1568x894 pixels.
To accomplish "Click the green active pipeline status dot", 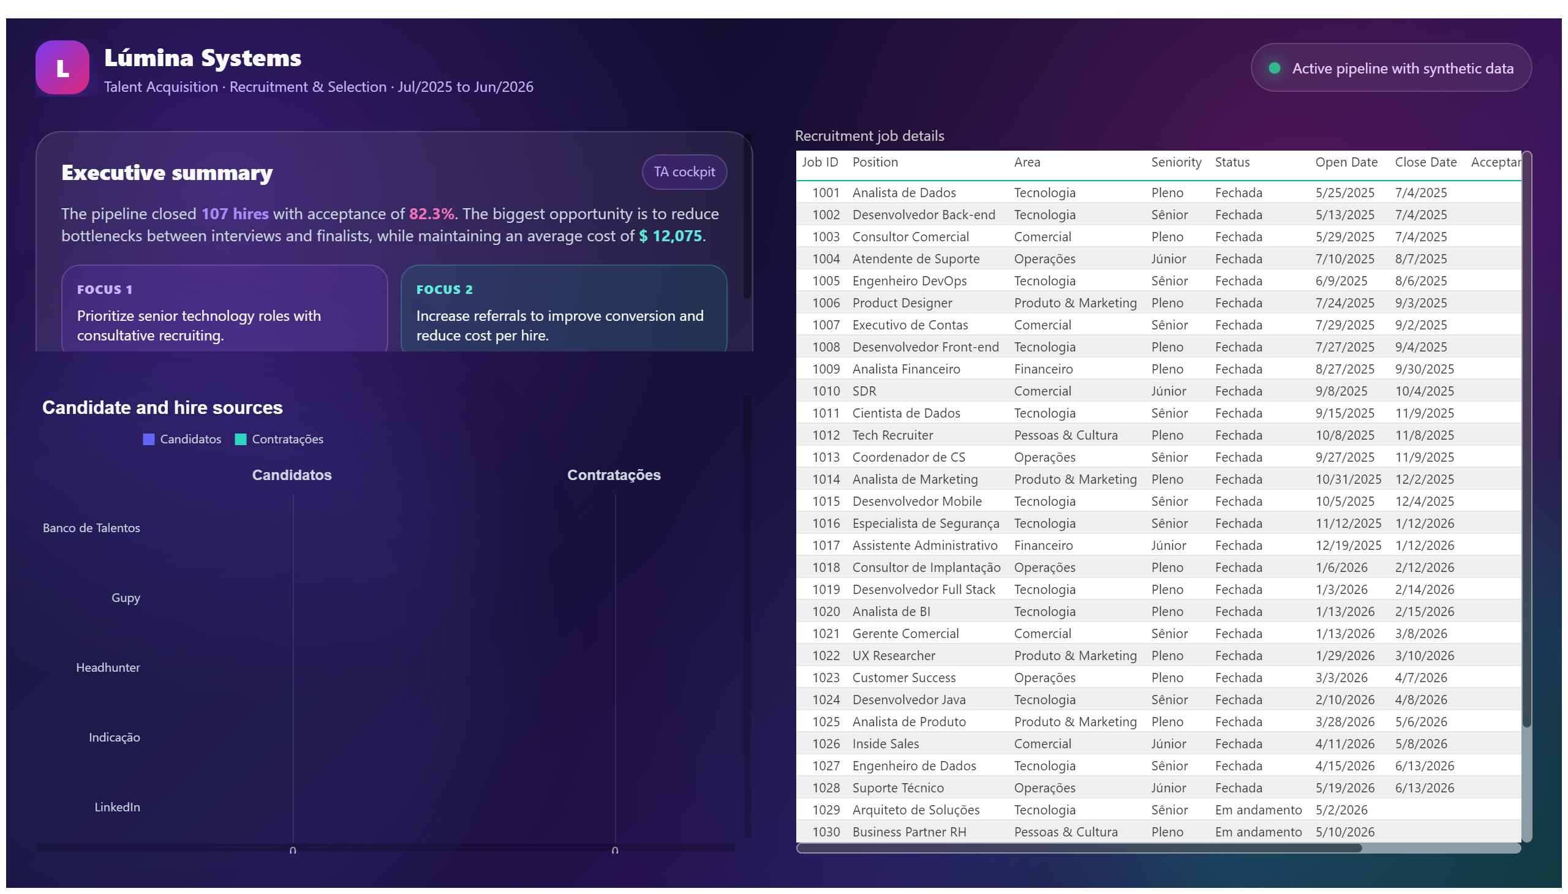I will (1274, 68).
